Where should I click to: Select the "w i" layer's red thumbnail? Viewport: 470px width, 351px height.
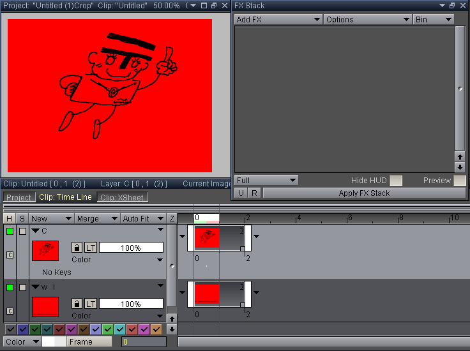click(45, 307)
